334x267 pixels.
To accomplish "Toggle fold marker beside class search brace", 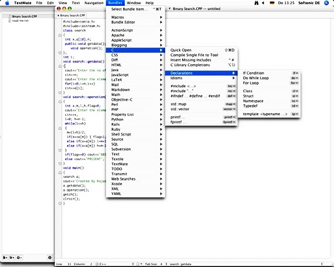I will (x=60, y=35).
